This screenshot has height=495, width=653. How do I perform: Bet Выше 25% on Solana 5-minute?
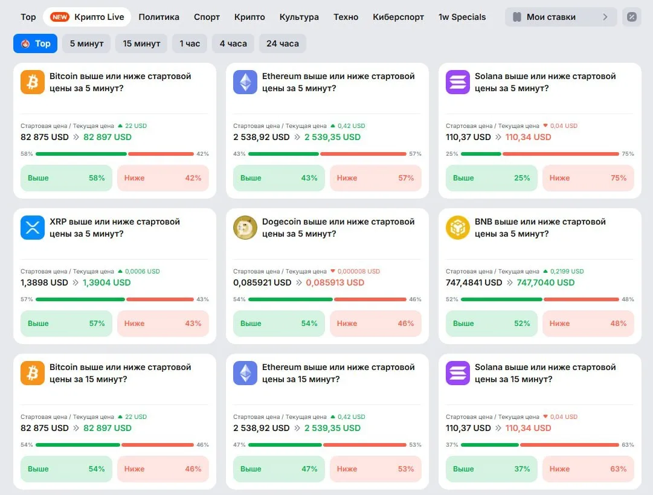click(x=492, y=178)
